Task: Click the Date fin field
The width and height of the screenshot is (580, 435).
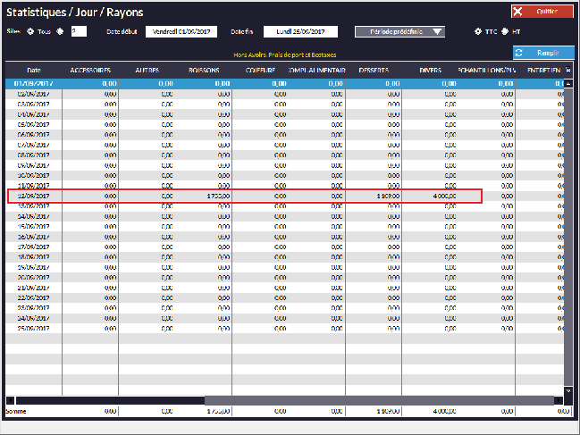Action: [299, 31]
